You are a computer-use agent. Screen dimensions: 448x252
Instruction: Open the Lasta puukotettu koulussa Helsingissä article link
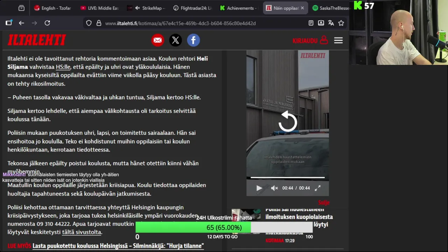(118, 246)
